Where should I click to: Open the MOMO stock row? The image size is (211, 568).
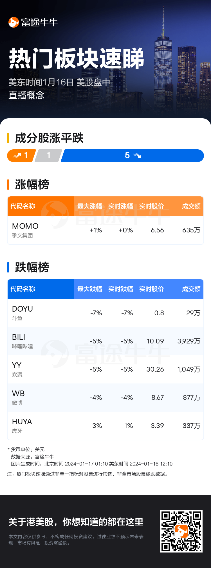[105, 230]
